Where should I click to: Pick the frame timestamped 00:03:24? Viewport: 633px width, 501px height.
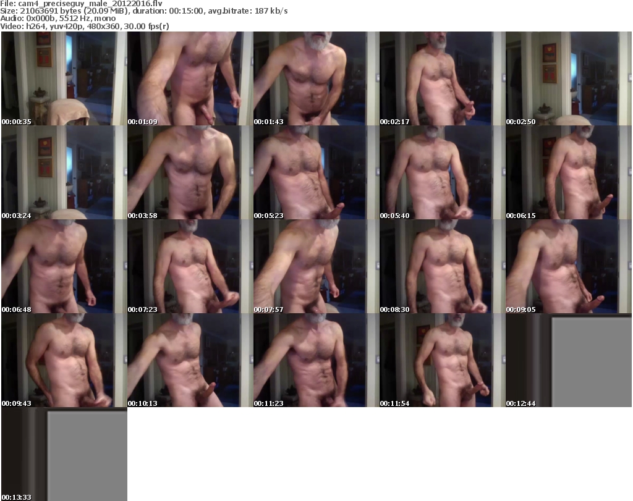(64, 172)
